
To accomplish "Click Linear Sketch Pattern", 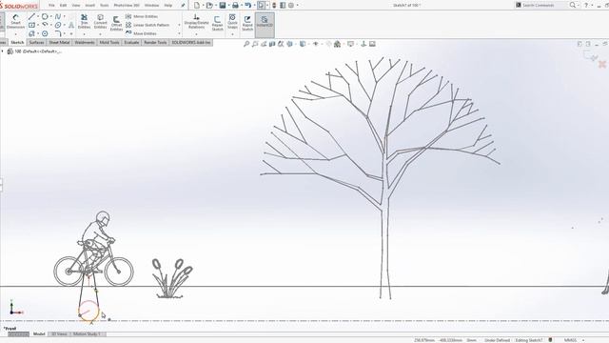I will (x=147, y=25).
